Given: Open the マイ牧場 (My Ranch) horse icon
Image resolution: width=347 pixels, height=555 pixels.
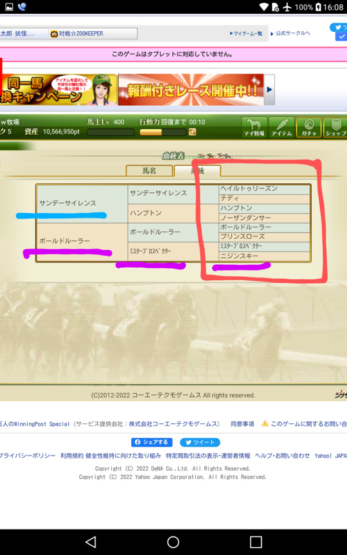Looking at the screenshot, I should point(254,127).
